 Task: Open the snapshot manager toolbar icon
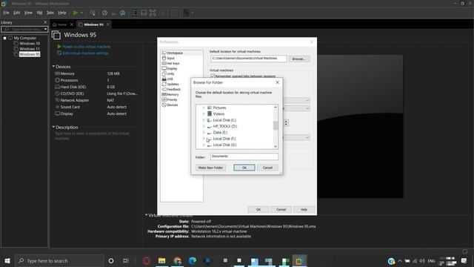tap(122, 13)
